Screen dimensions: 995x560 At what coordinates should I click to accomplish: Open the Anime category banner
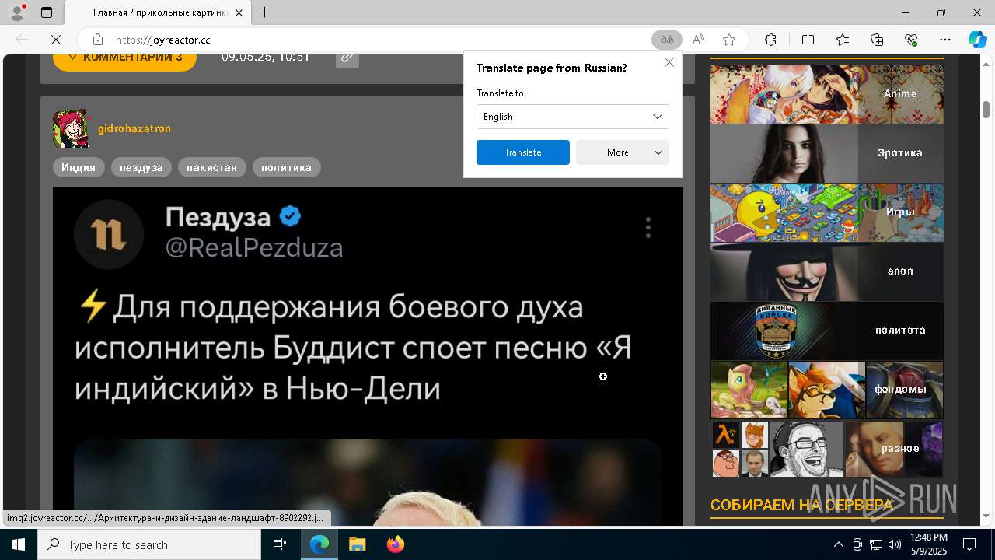click(x=826, y=94)
